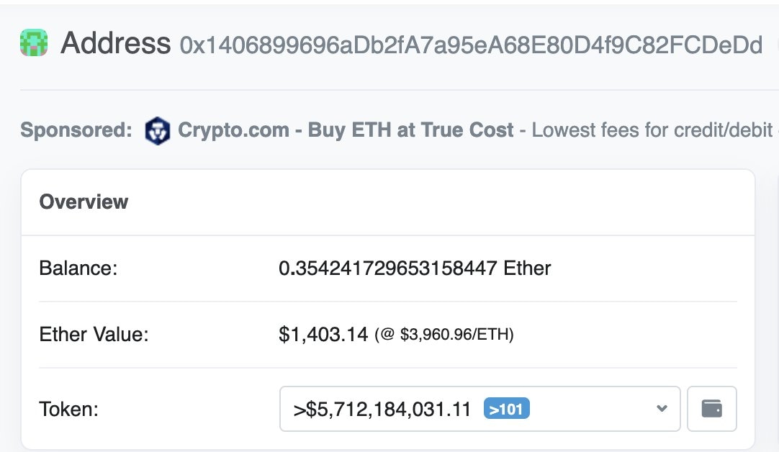Open the wallet icon next to token dropdown

click(711, 408)
